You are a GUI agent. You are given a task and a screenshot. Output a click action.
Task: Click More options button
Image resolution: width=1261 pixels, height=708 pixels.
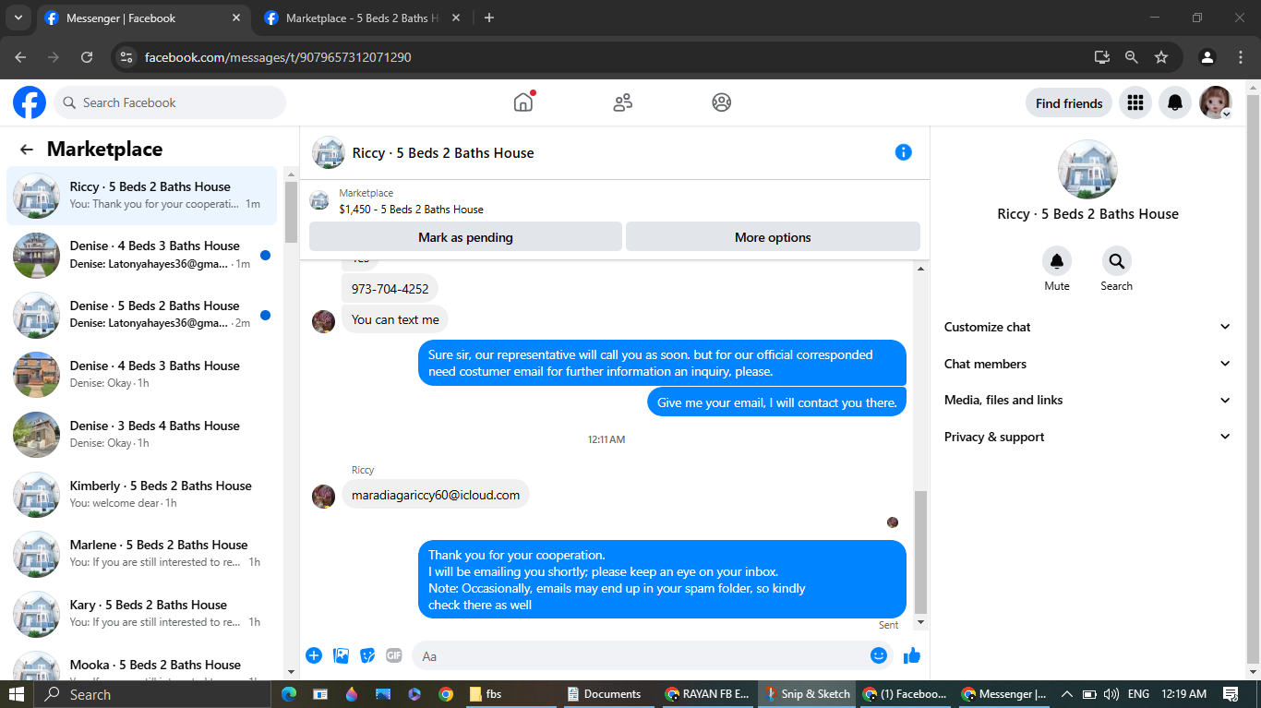(x=773, y=237)
